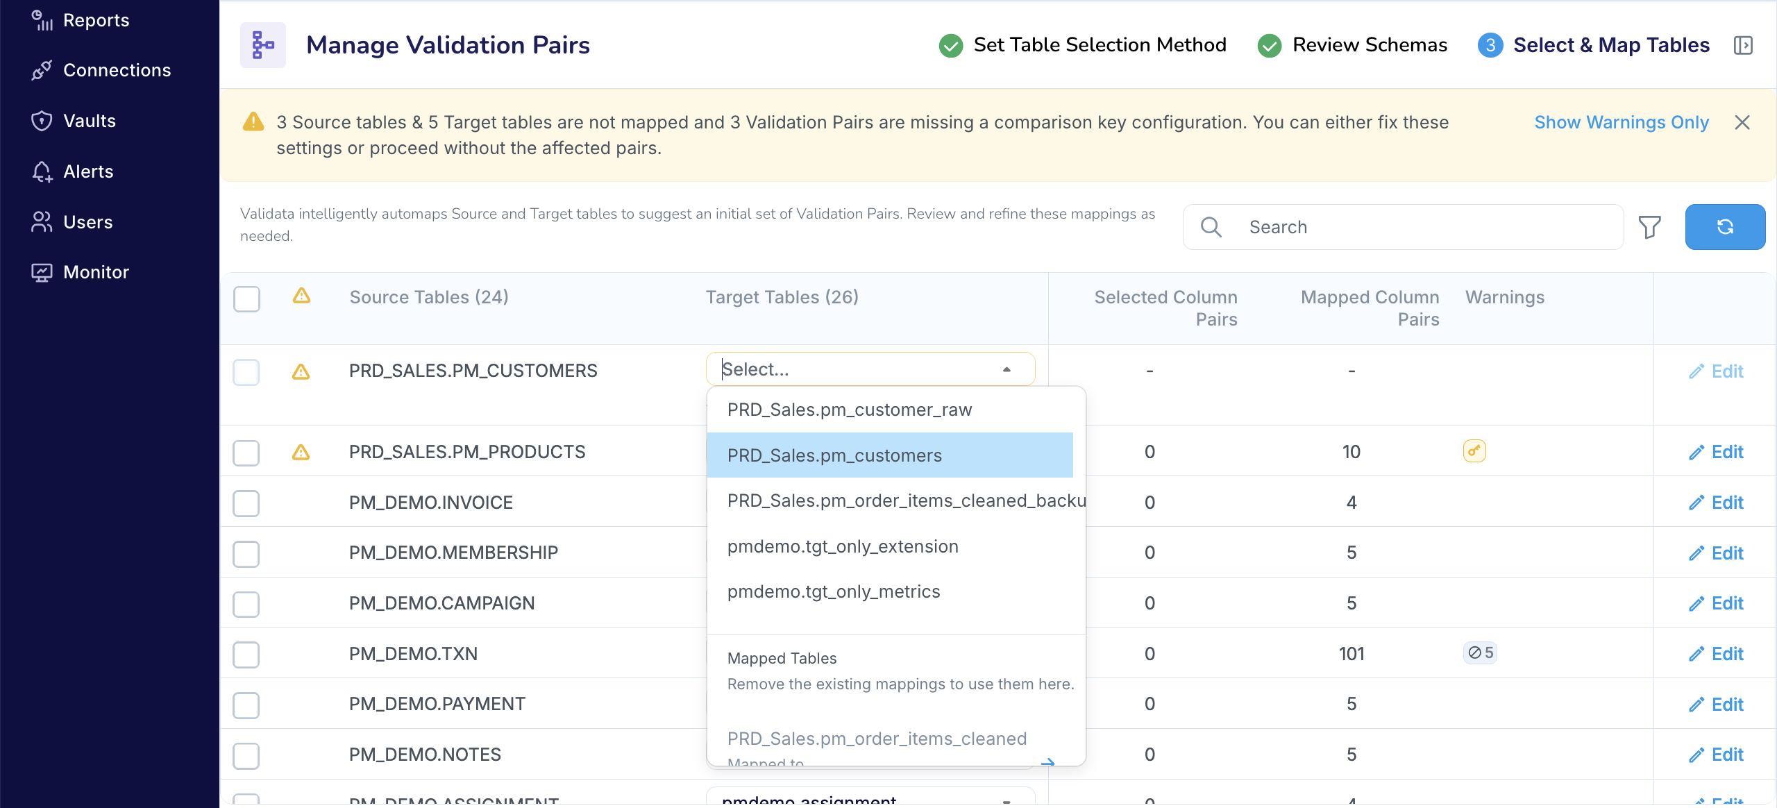Click the search input field
Viewport: 1777px width, 808px height.
1402,227
